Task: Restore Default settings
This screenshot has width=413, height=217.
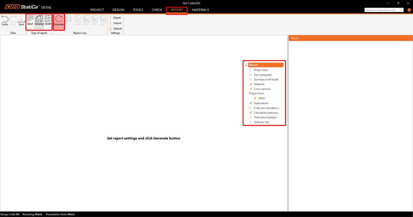Action: pyautogui.click(x=115, y=29)
